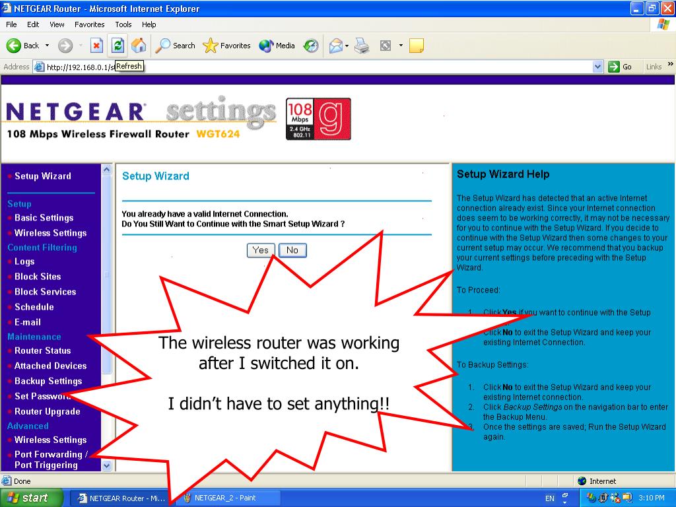Open the Tools menu
This screenshot has width=676, height=507.
(x=123, y=24)
